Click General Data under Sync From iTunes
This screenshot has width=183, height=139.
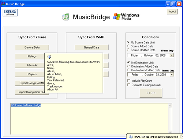(32, 47)
